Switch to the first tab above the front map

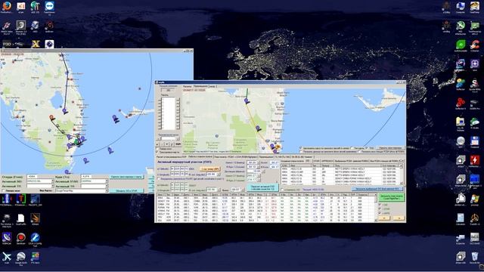pos(187,87)
